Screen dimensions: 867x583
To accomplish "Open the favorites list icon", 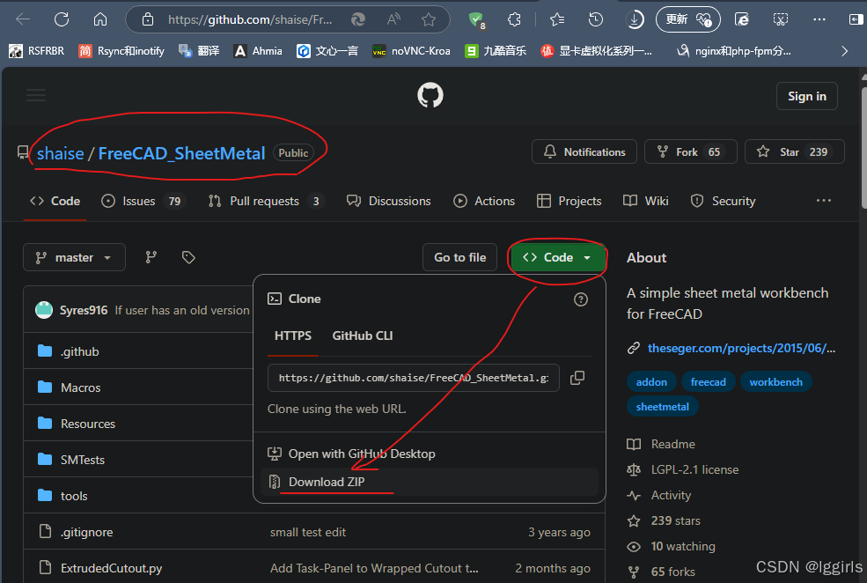I will tap(557, 20).
